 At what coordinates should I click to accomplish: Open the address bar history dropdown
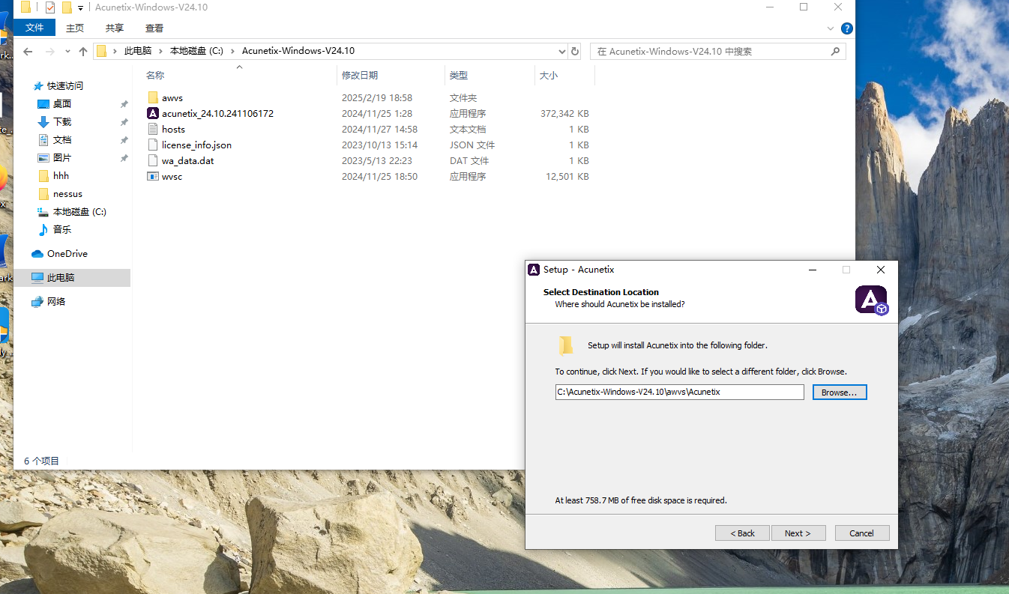click(x=562, y=52)
